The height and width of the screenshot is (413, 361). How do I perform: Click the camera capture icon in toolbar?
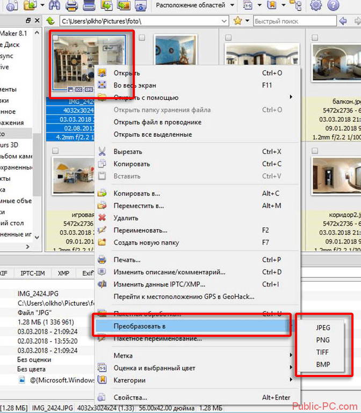click(x=140, y=6)
